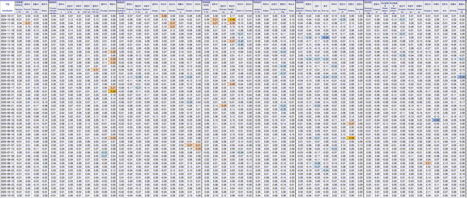The image size is (467, 198).
Task: Select the 2024-11-04 date row label
Action: 7,23
